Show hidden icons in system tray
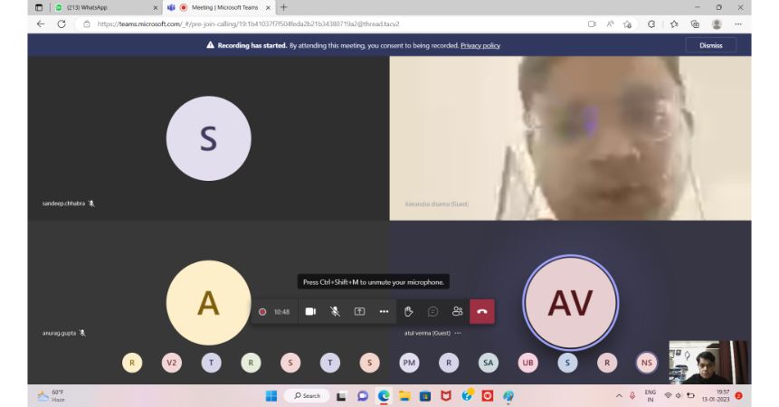 tap(619, 396)
